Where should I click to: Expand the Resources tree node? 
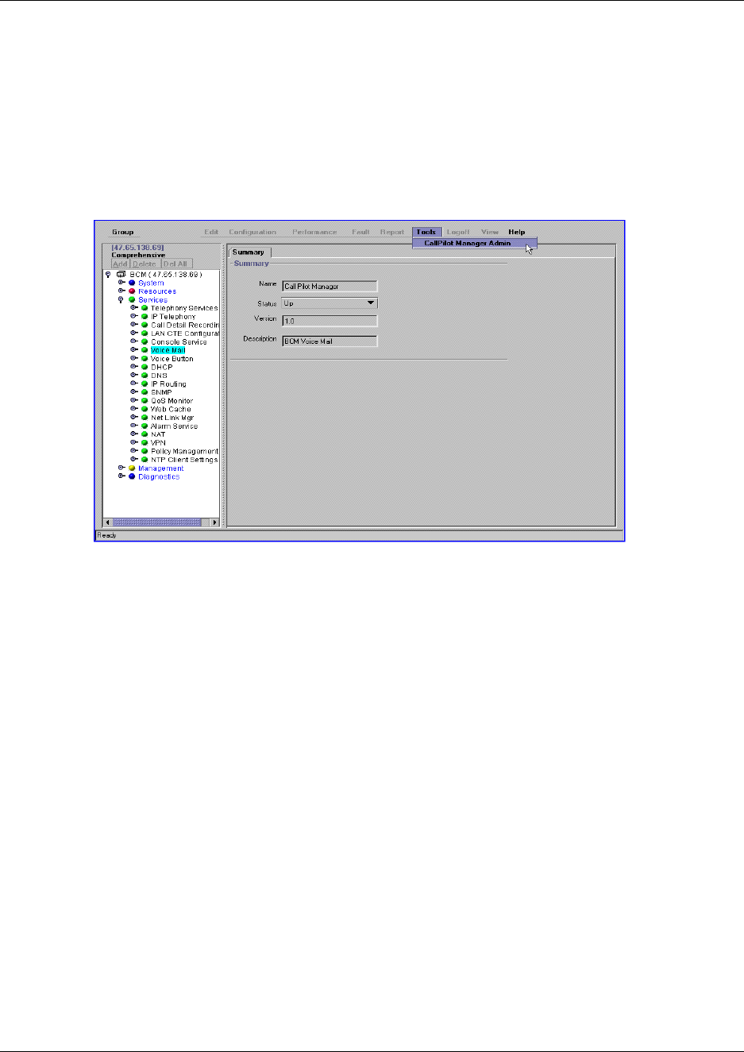click(121, 291)
